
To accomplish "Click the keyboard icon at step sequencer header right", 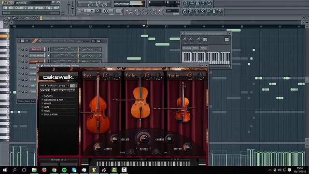I will [x=98, y=41].
